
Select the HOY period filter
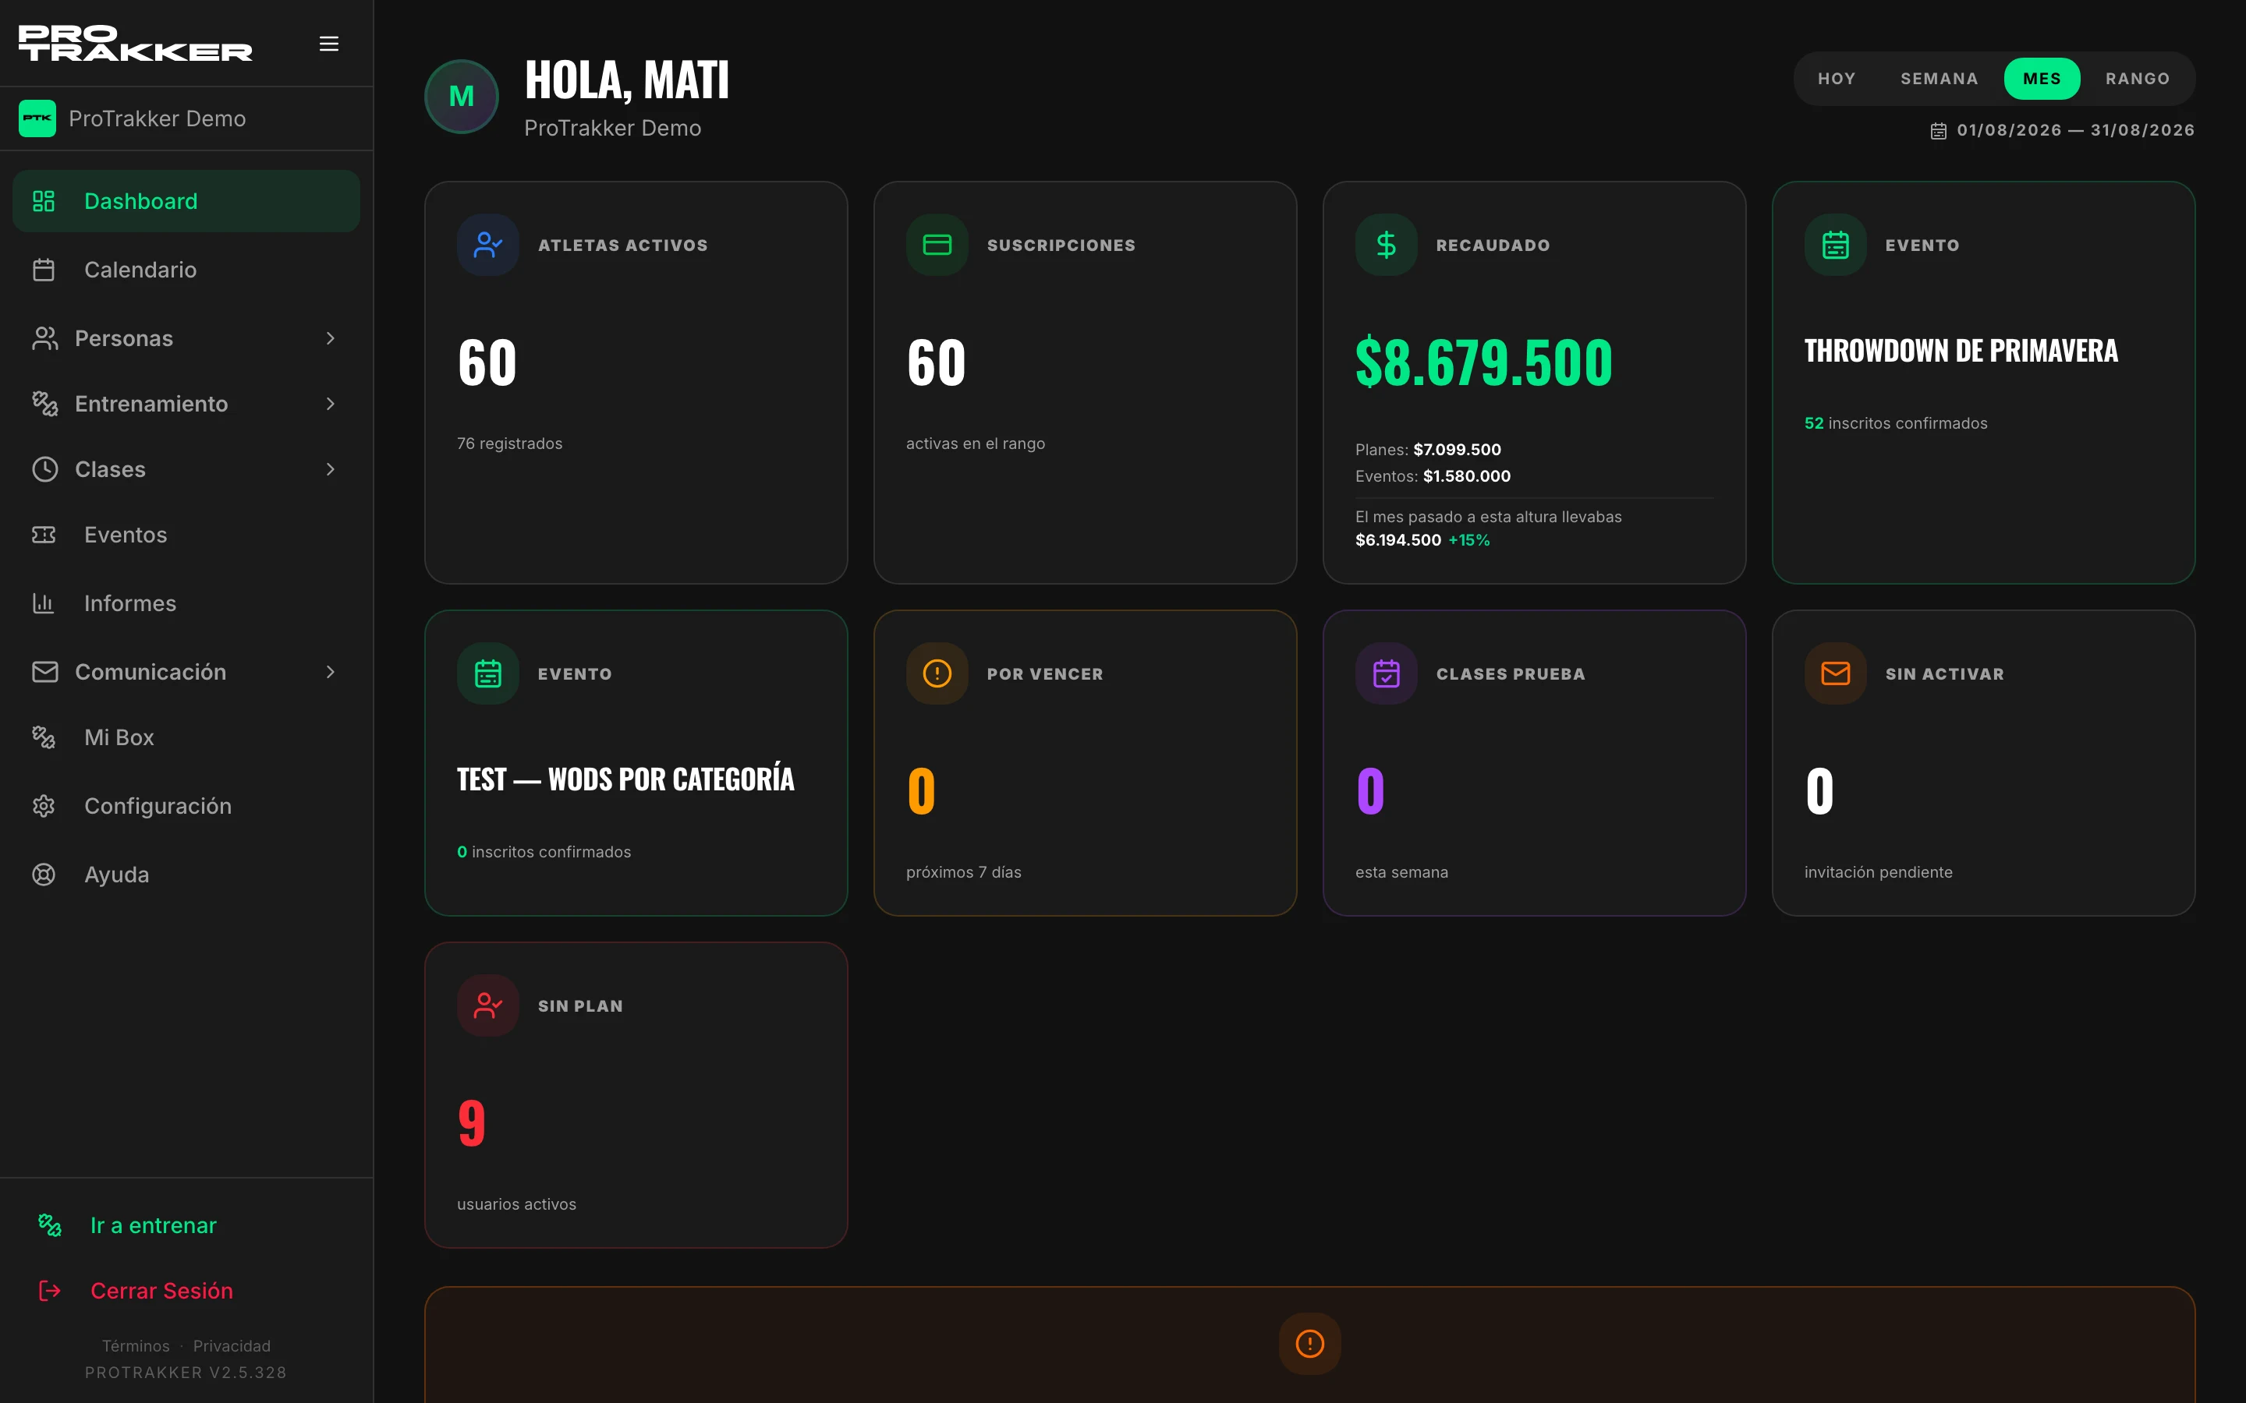coord(1837,79)
